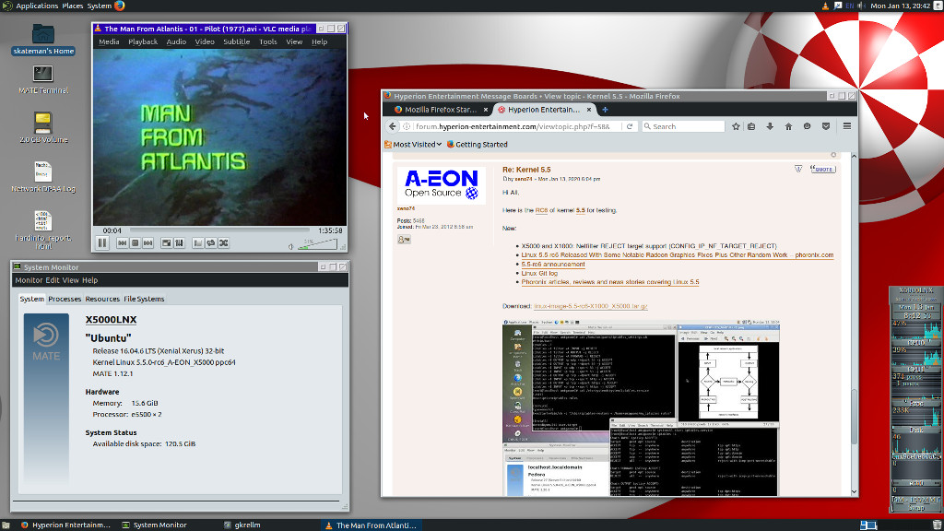Open the Getting Started bookmark
944x531 pixels.
pos(477,145)
